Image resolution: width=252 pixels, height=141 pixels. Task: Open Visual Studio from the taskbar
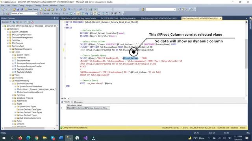85,138
